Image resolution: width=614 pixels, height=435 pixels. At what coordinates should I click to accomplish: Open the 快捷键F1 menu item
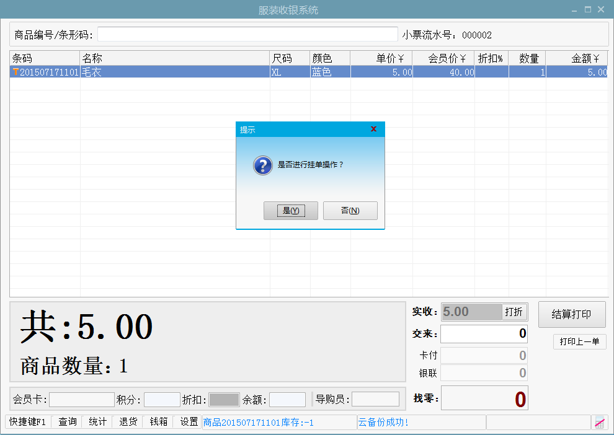pyautogui.click(x=27, y=422)
